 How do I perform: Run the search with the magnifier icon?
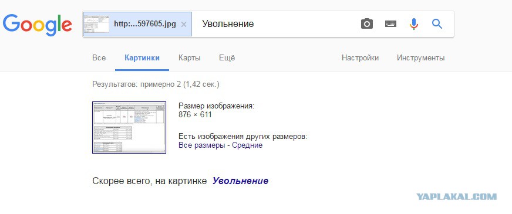437,24
